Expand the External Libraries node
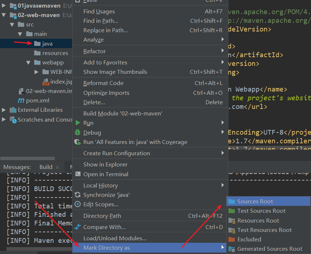This screenshot has width=311, height=254. [4, 110]
